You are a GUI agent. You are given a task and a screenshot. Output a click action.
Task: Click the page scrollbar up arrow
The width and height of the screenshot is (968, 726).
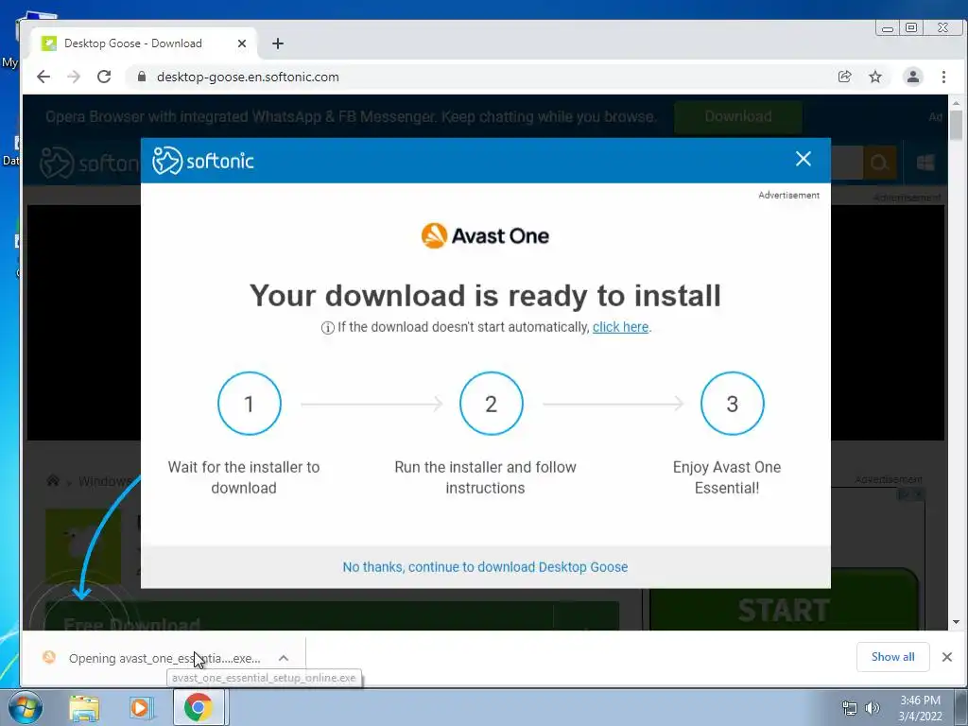tap(957, 102)
